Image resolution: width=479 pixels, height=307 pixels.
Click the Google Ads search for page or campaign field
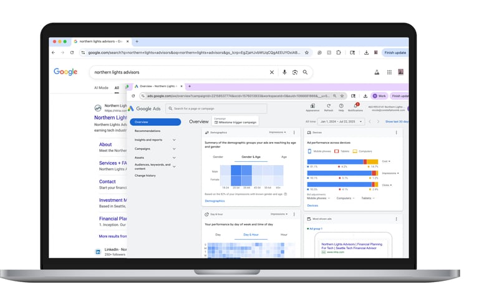(216, 108)
